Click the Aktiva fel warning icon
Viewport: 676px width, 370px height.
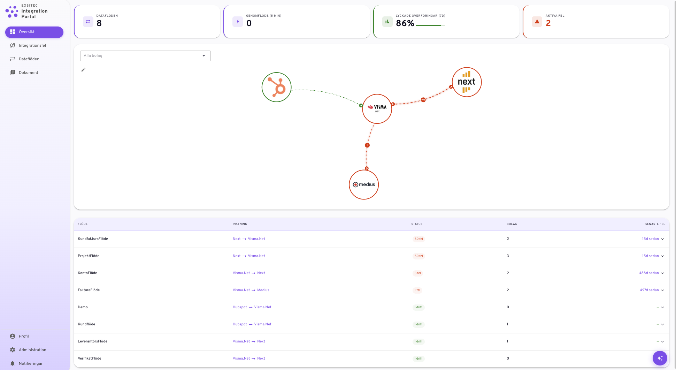[537, 22]
